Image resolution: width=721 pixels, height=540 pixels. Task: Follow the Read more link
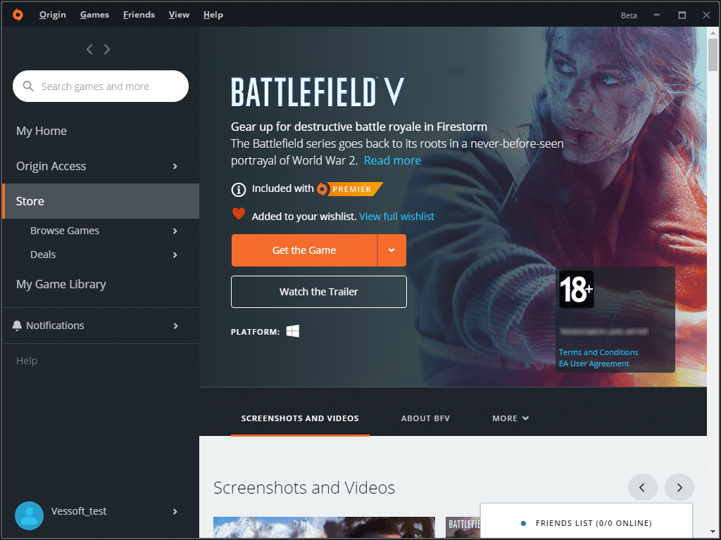(392, 160)
